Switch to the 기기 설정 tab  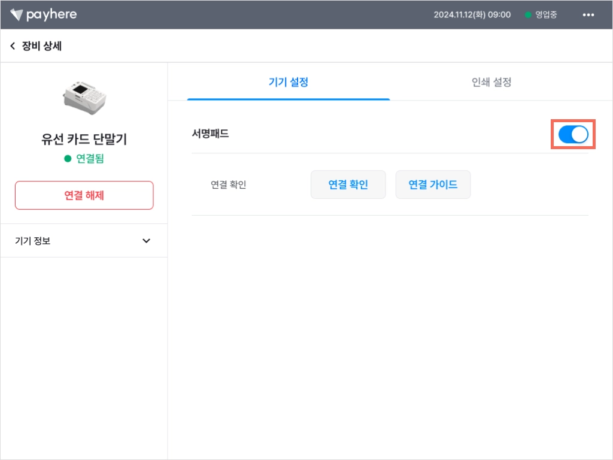[289, 82]
